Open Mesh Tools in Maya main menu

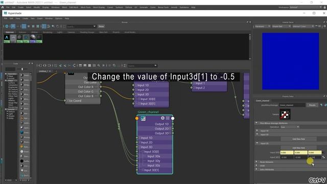pos(85,7)
